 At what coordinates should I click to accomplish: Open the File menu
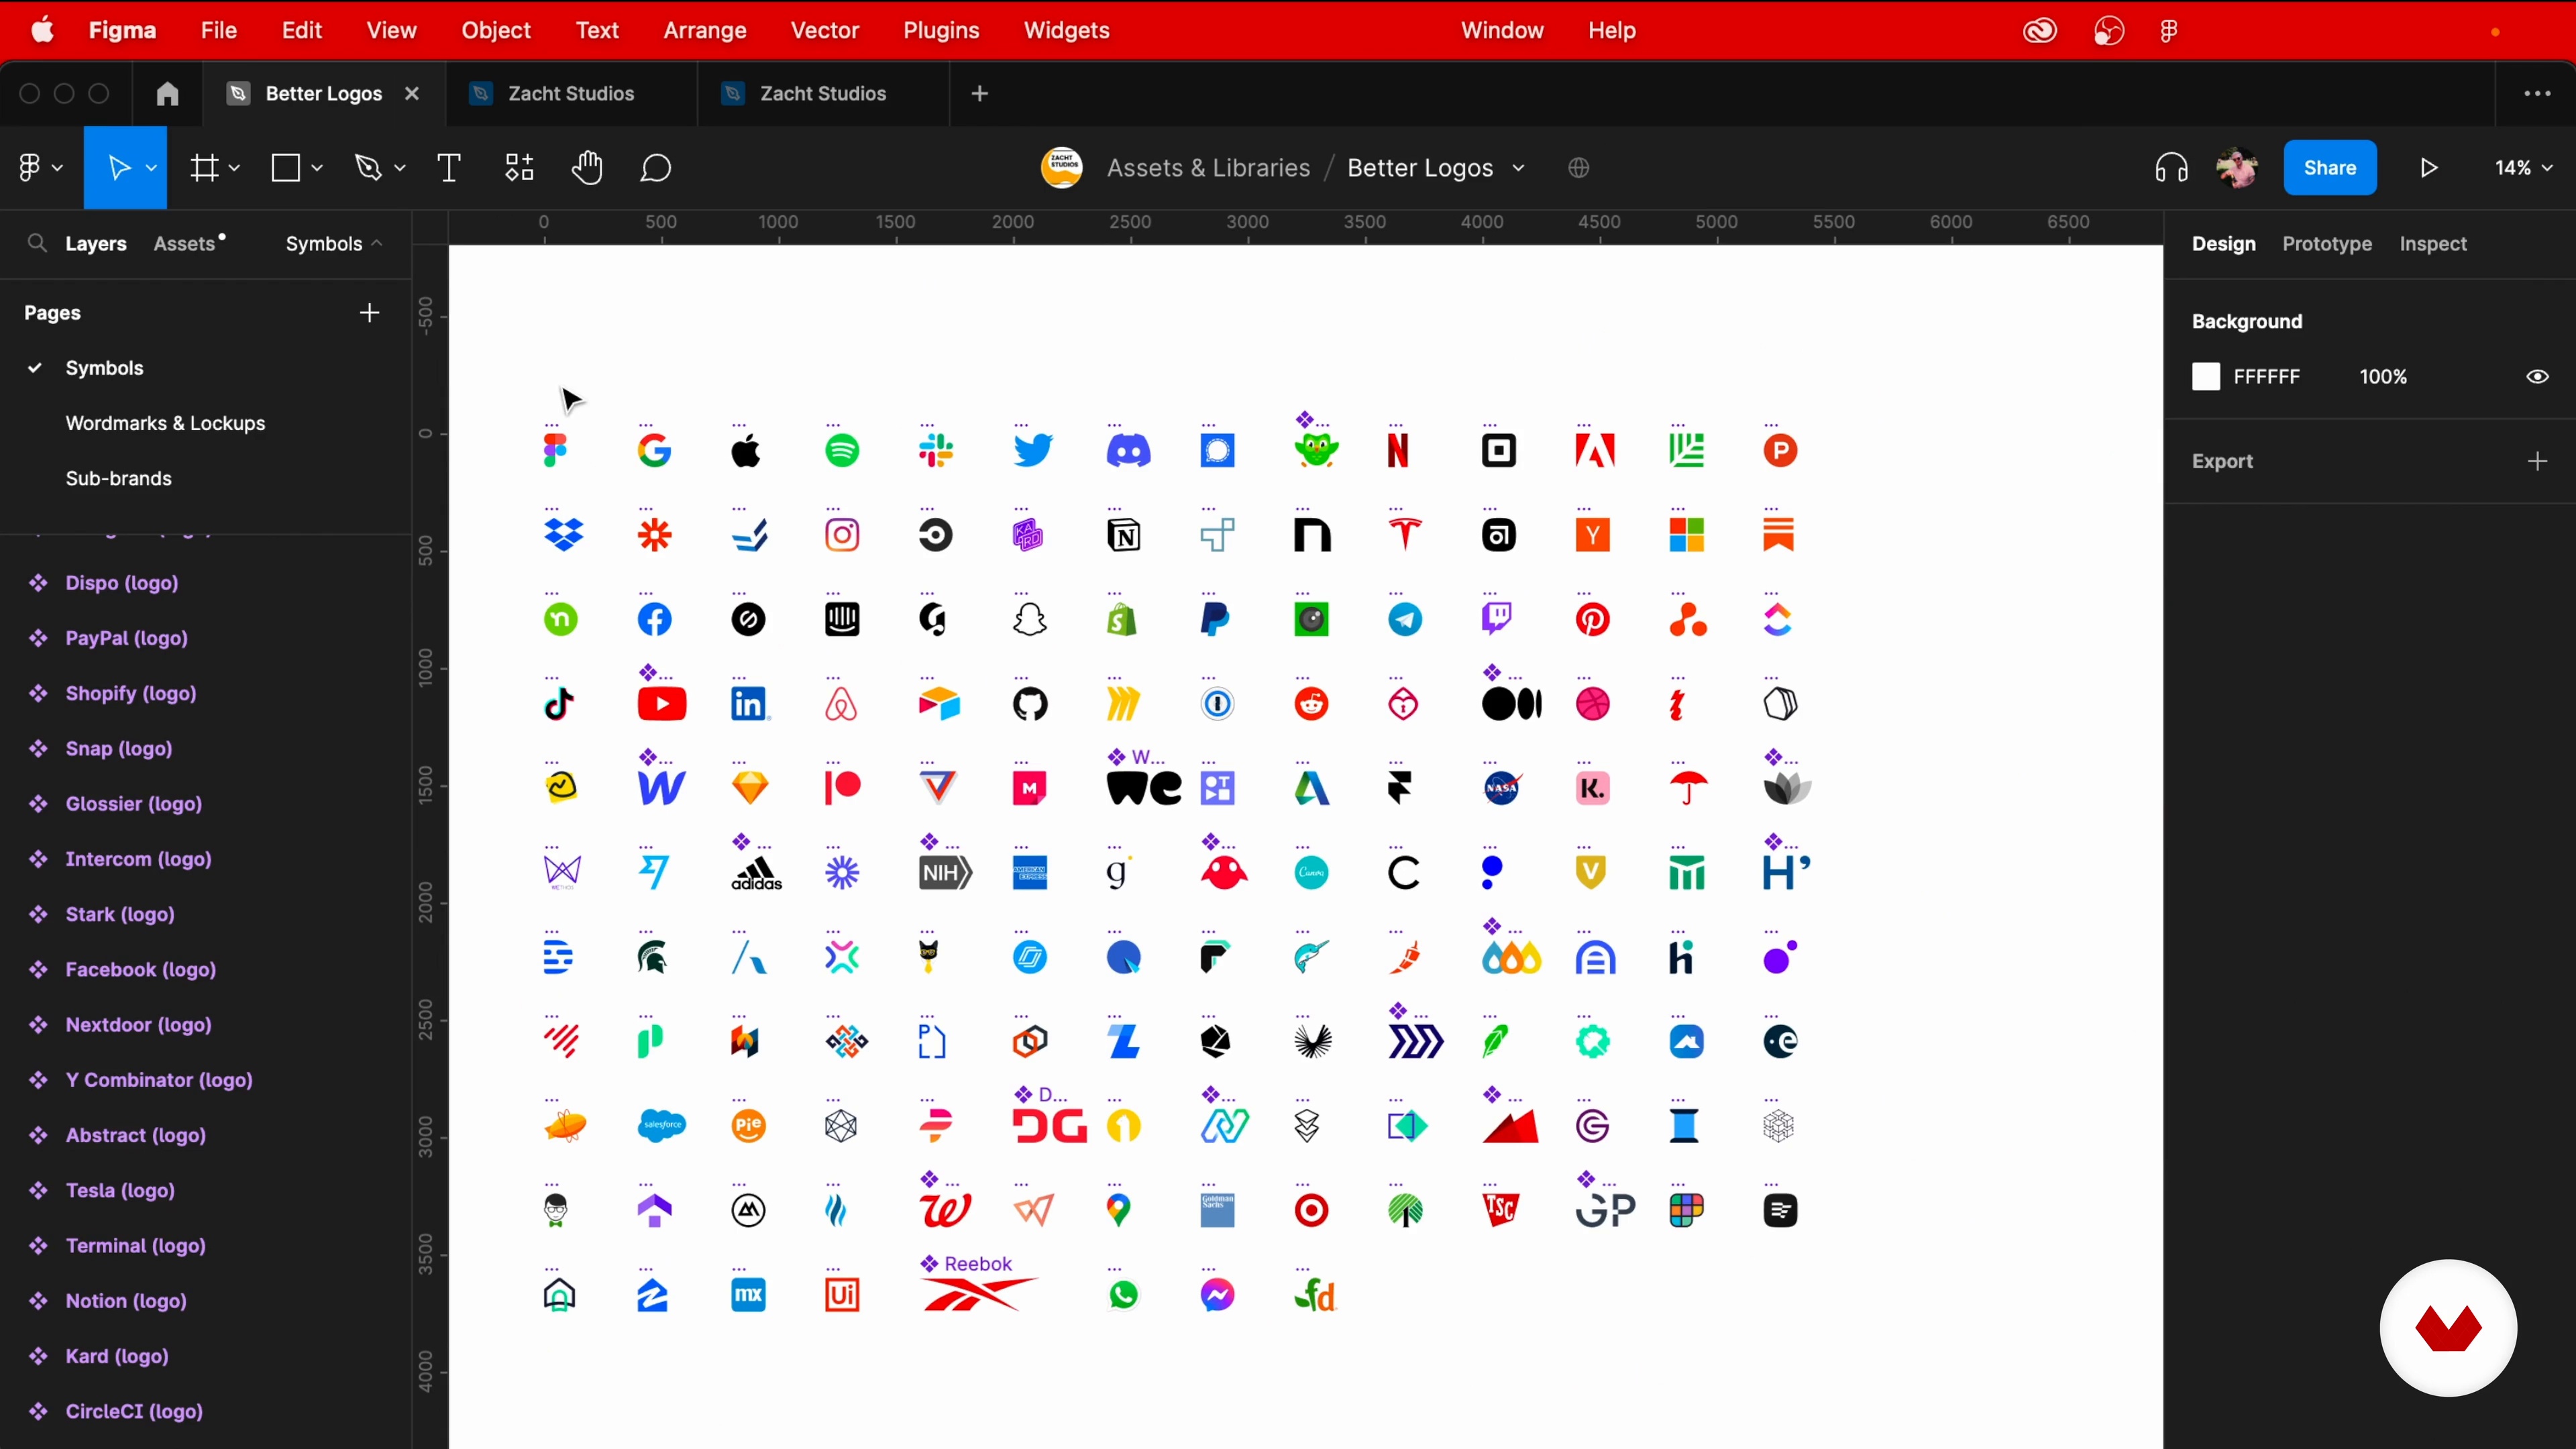click(218, 31)
